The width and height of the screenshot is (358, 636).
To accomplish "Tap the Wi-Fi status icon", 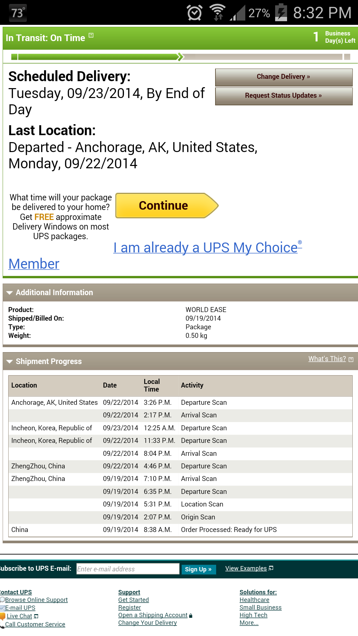I will [x=217, y=13].
